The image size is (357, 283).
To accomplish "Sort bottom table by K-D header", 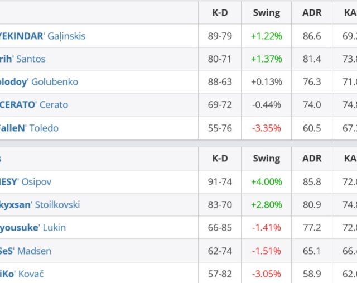I will pos(220,158).
